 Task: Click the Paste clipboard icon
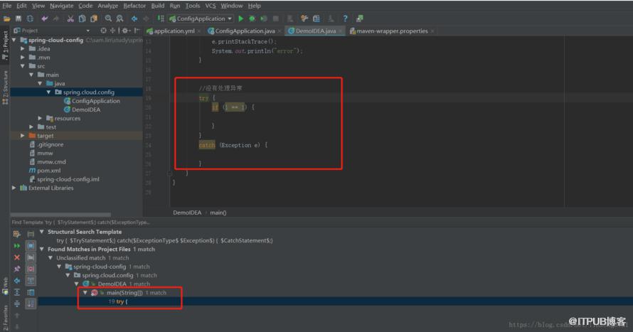point(94,18)
